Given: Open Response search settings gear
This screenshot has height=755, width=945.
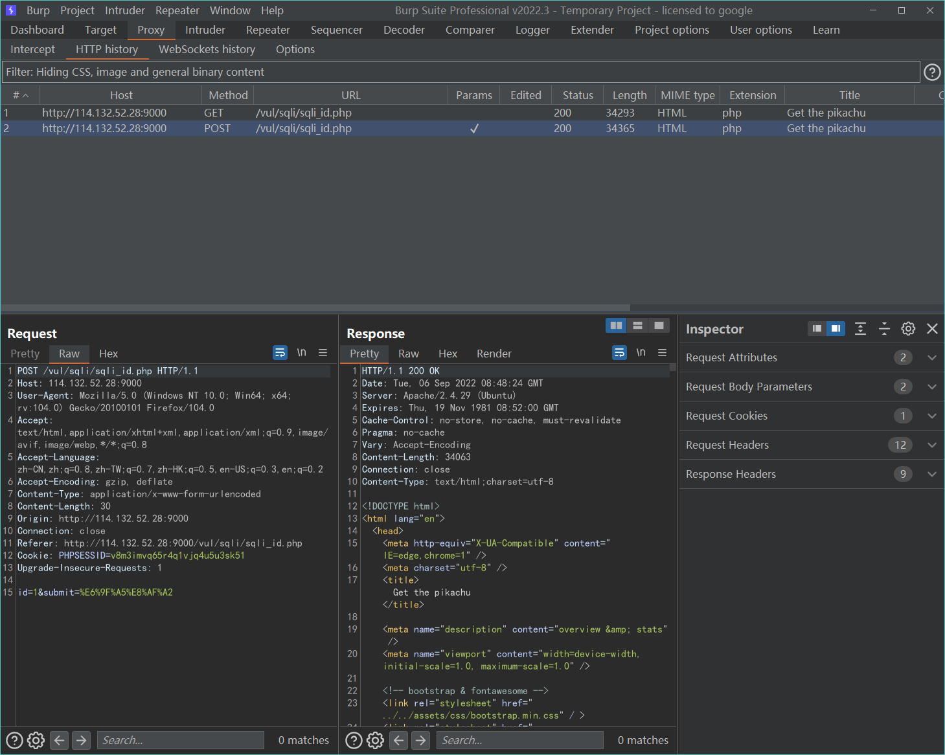Looking at the screenshot, I should click(x=376, y=740).
